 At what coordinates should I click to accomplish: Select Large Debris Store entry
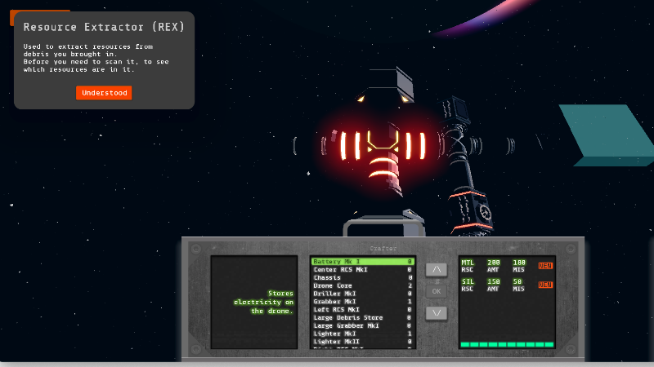[361, 317]
